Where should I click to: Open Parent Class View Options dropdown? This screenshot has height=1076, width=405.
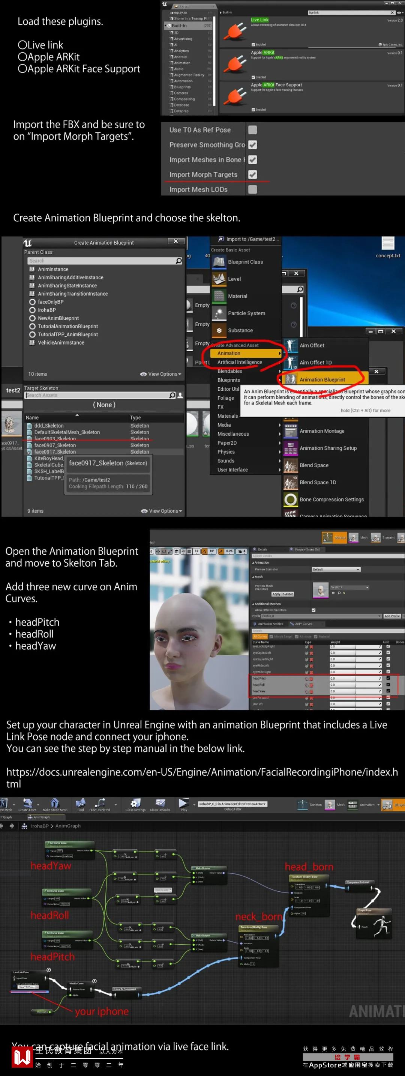(x=161, y=374)
